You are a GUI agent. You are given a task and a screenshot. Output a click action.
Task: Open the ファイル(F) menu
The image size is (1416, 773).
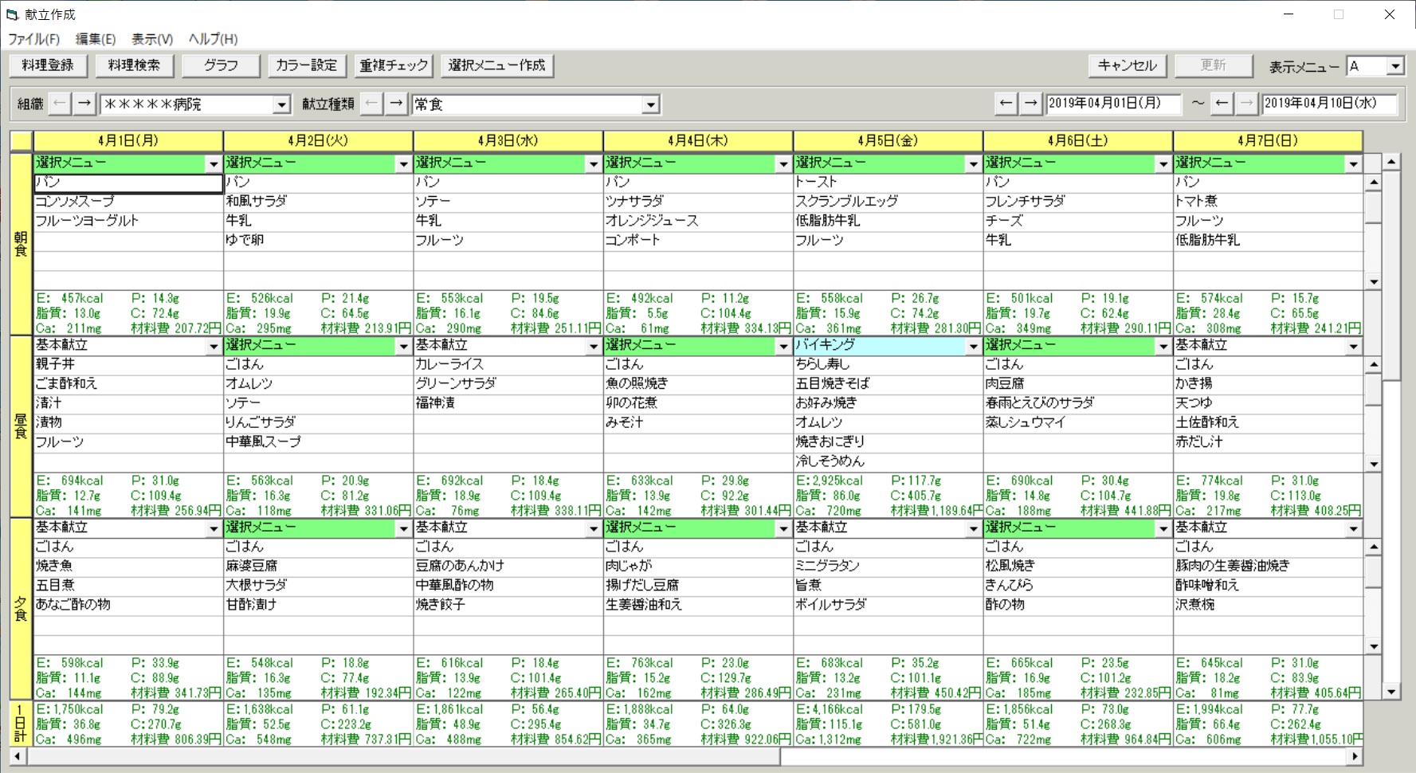(33, 39)
